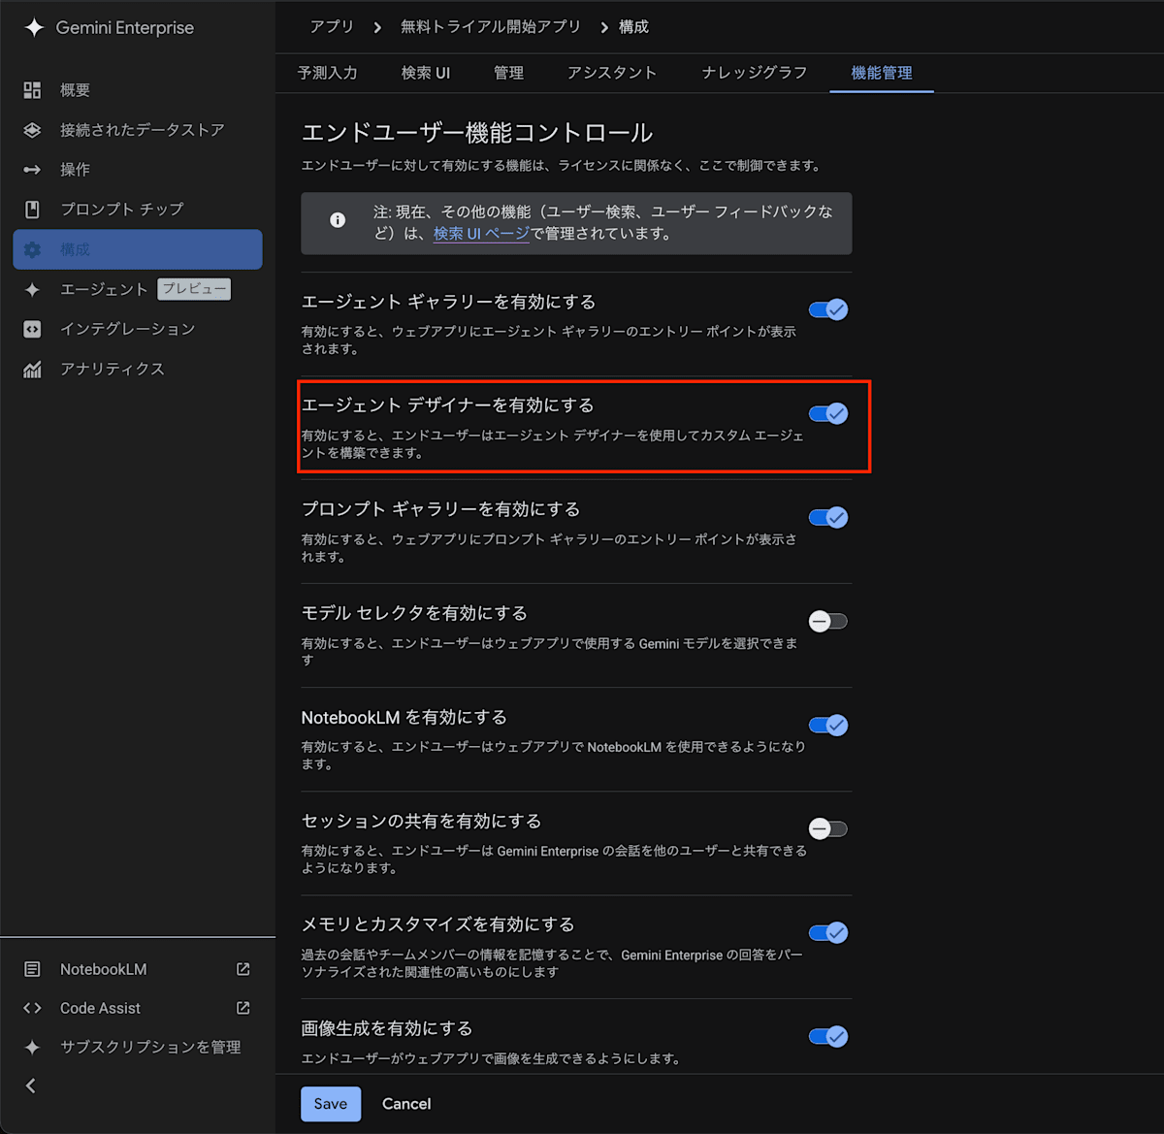The width and height of the screenshot is (1164, 1134).
Task: Click the 構成 gear icon
Action: click(x=32, y=249)
